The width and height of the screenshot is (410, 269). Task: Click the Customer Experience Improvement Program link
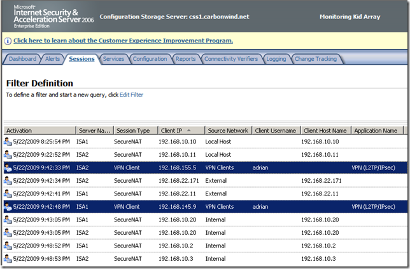pos(123,41)
